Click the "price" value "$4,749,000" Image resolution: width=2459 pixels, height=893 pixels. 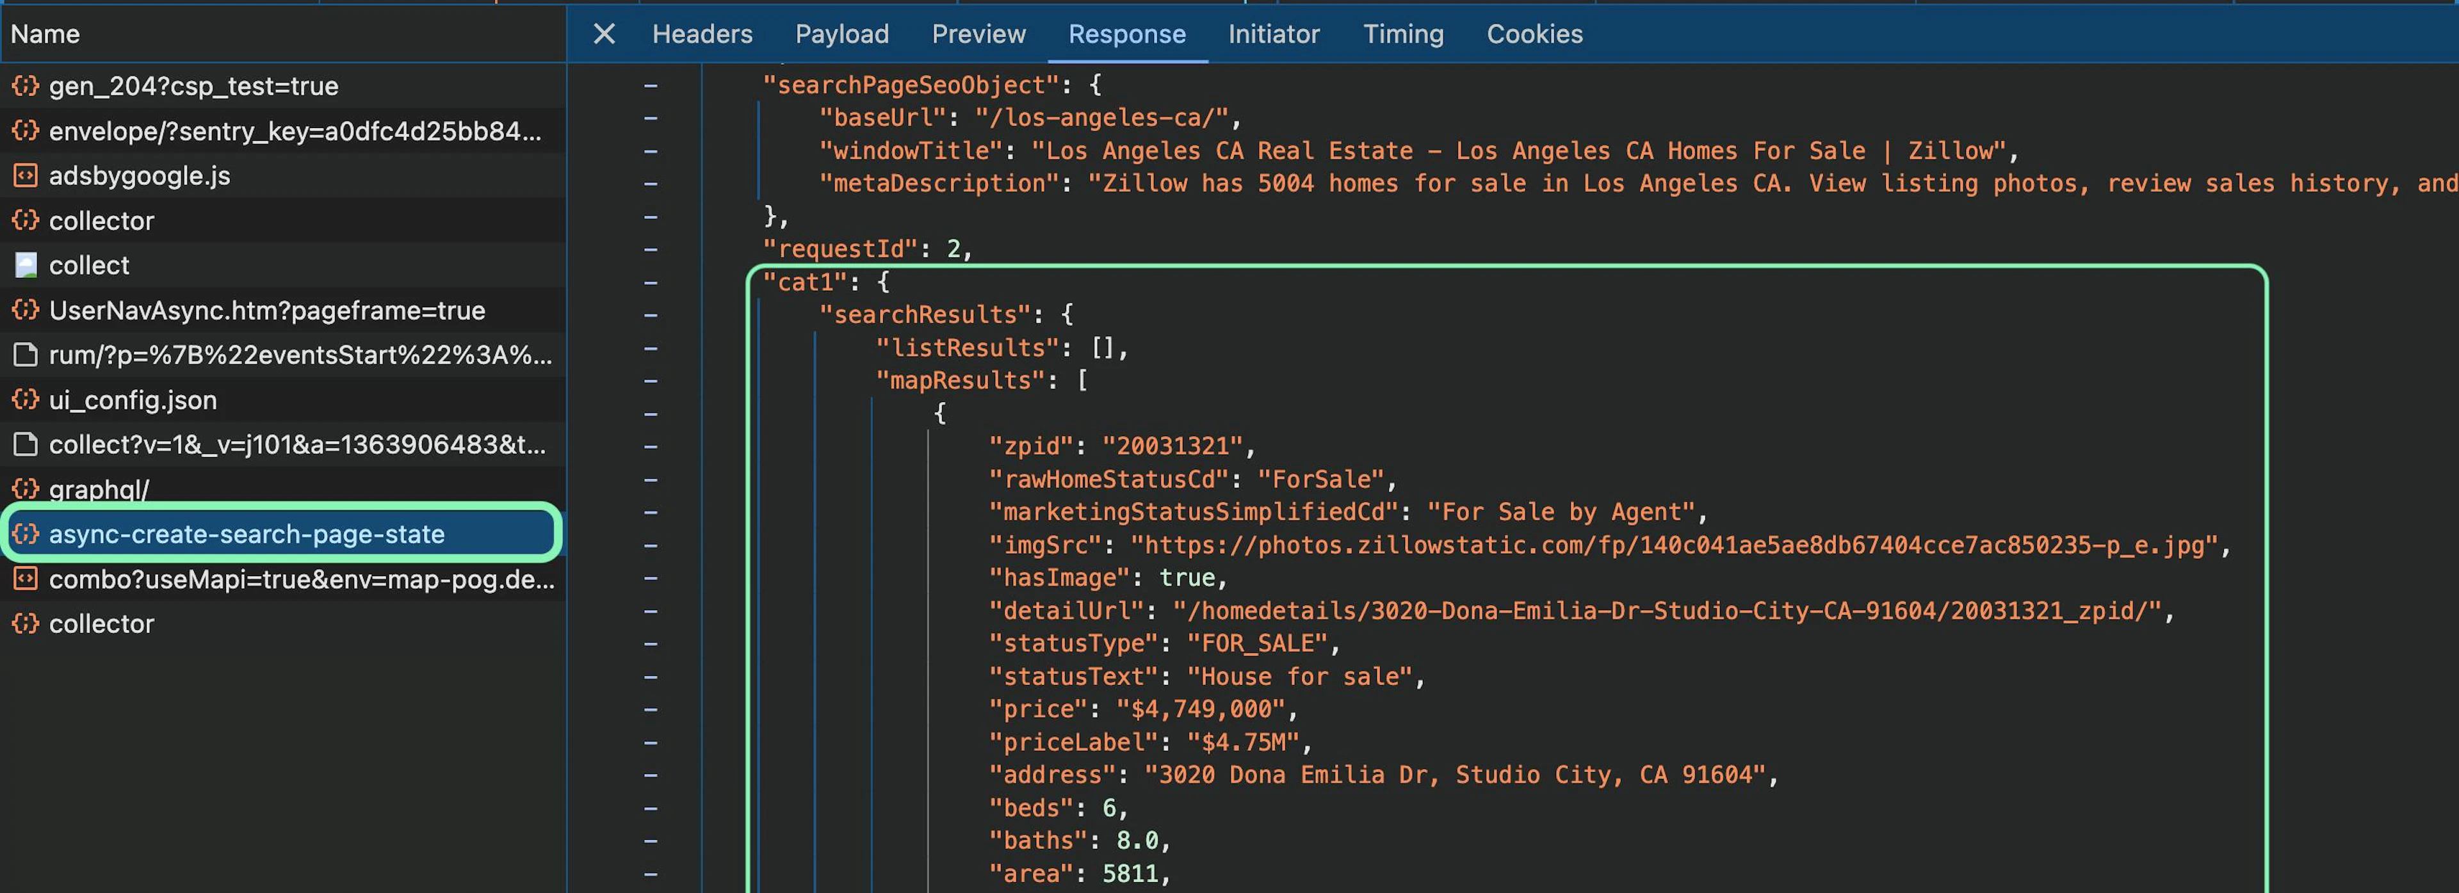[x=1200, y=709]
